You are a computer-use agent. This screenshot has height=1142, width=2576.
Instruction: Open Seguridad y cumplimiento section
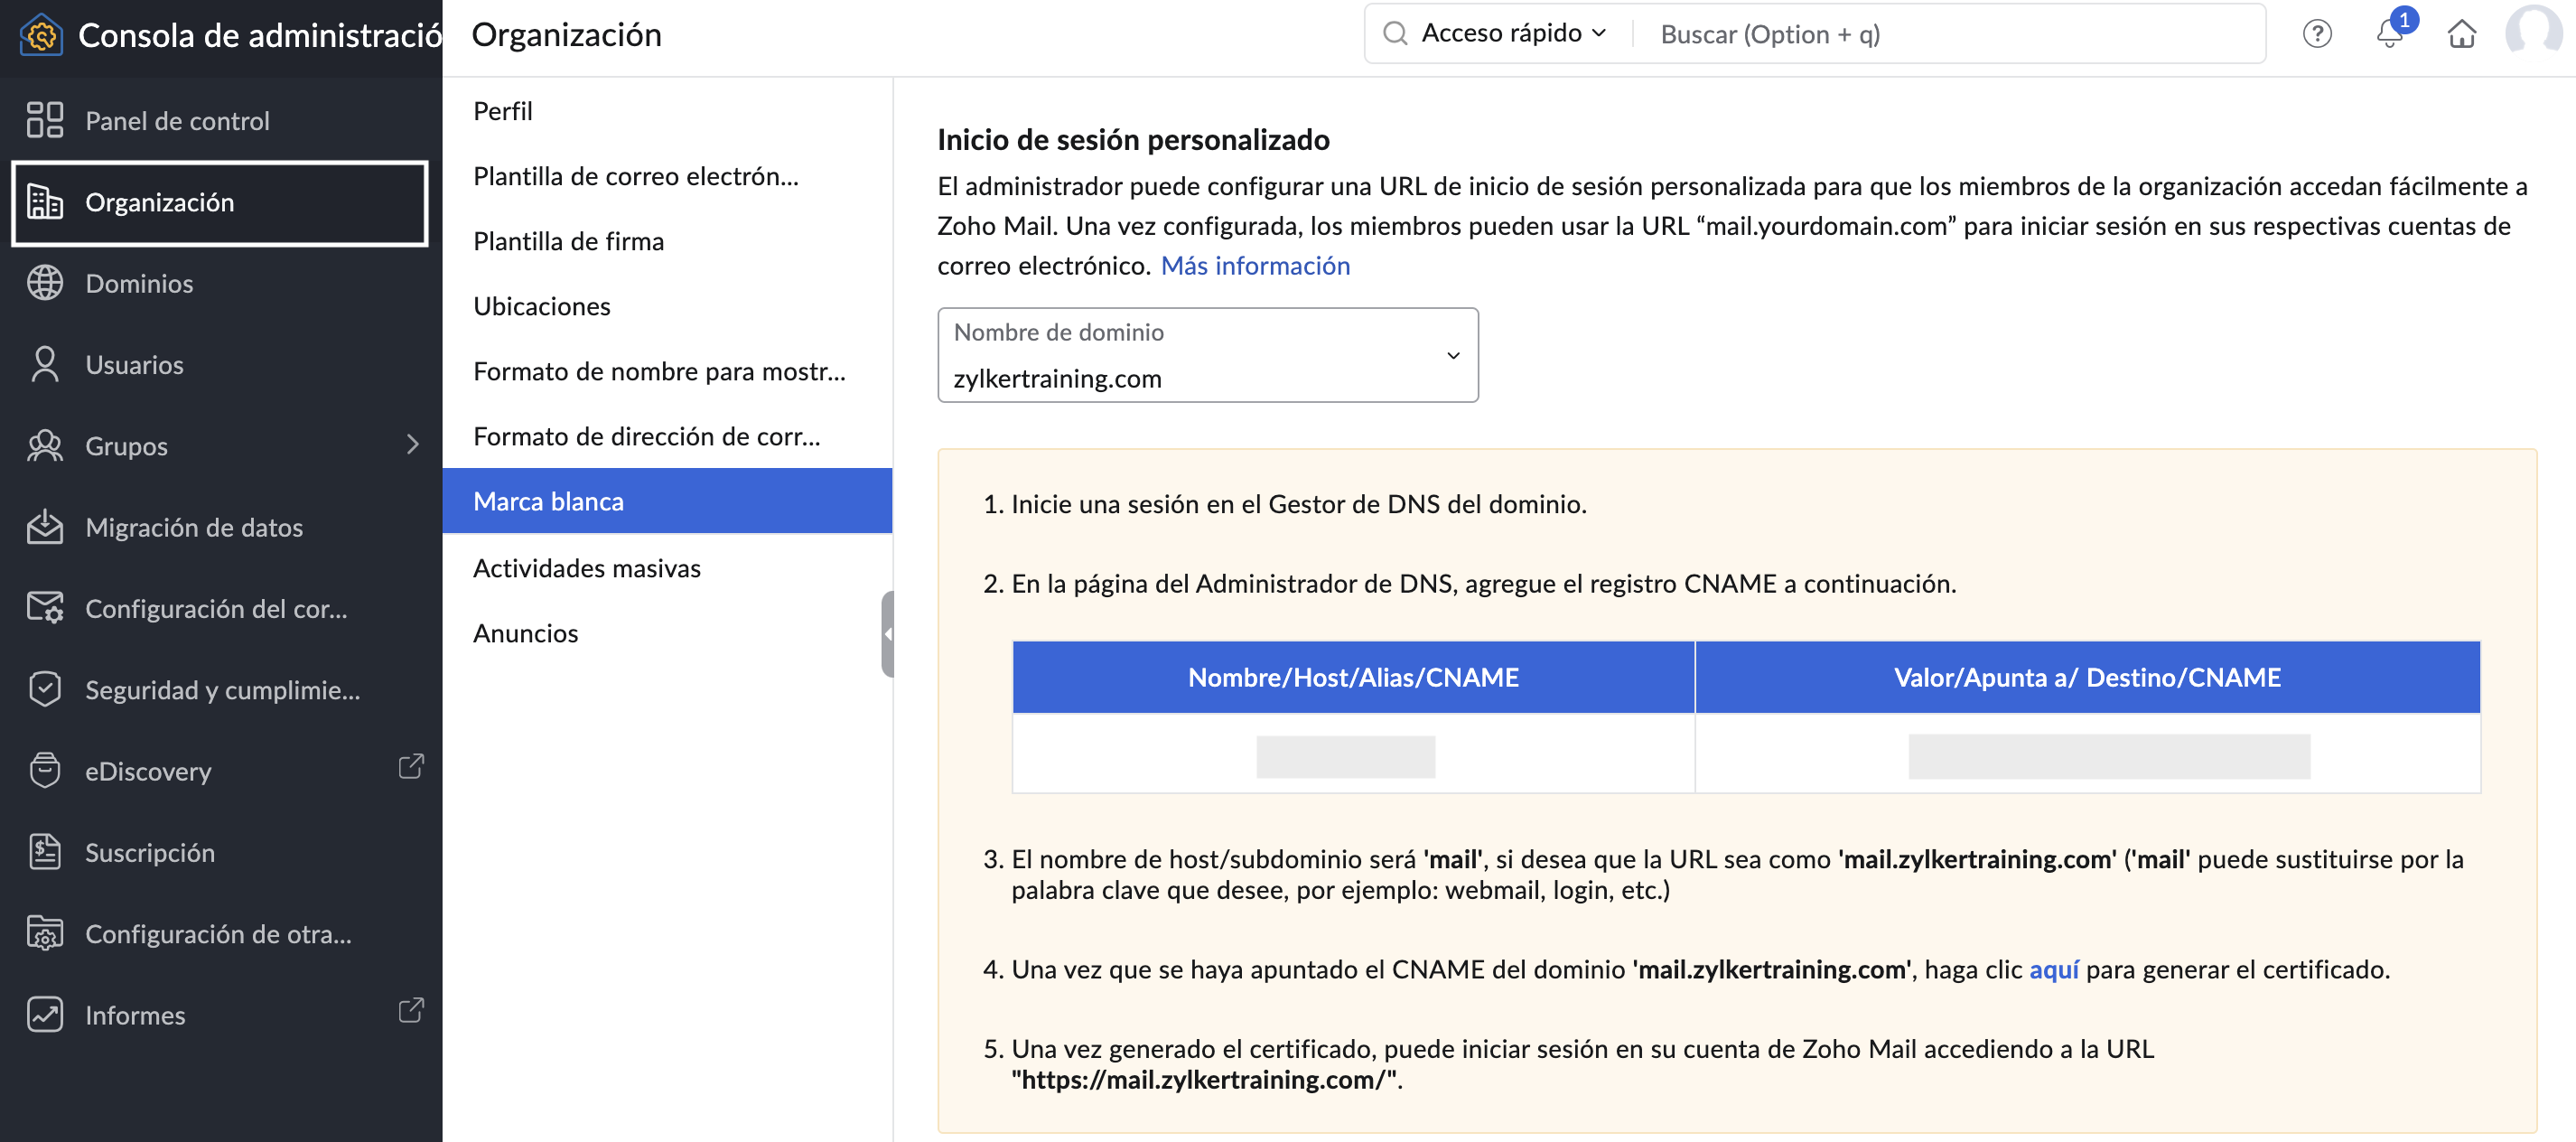tap(220, 690)
